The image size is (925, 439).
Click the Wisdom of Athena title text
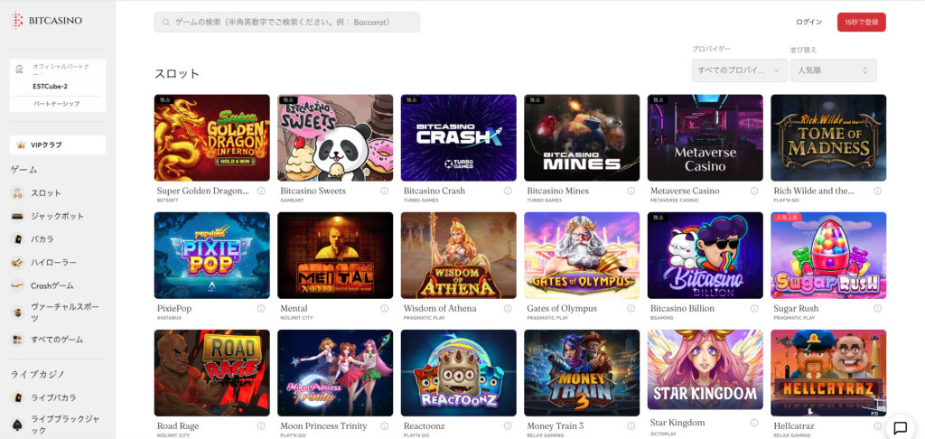pyautogui.click(x=440, y=308)
